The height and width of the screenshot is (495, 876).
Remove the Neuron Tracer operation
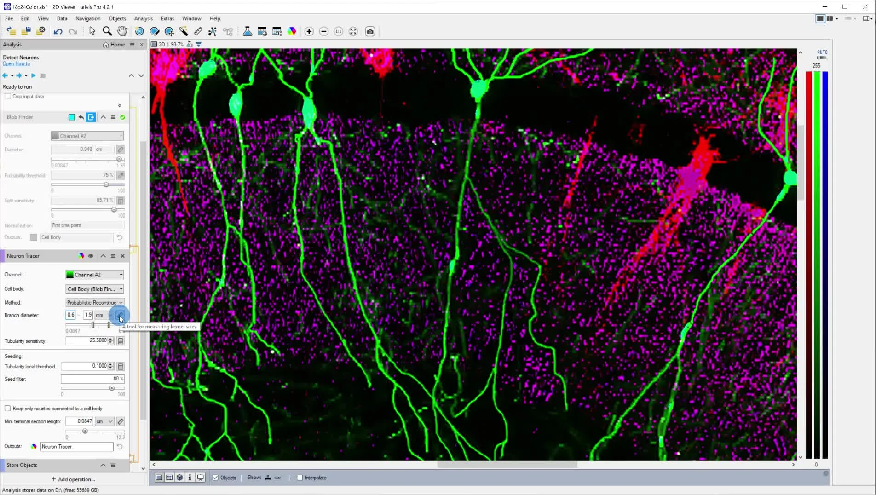click(123, 256)
